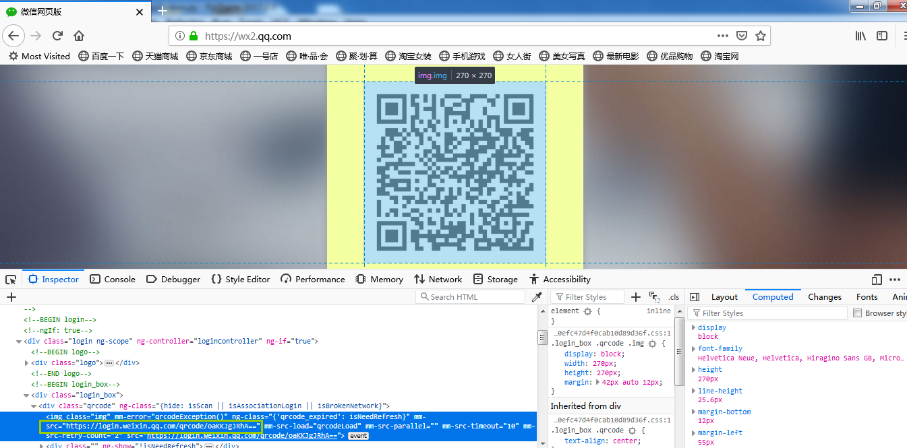The width and height of the screenshot is (907, 448).
Task: Create a new node with plus icon
Action: coord(11,297)
